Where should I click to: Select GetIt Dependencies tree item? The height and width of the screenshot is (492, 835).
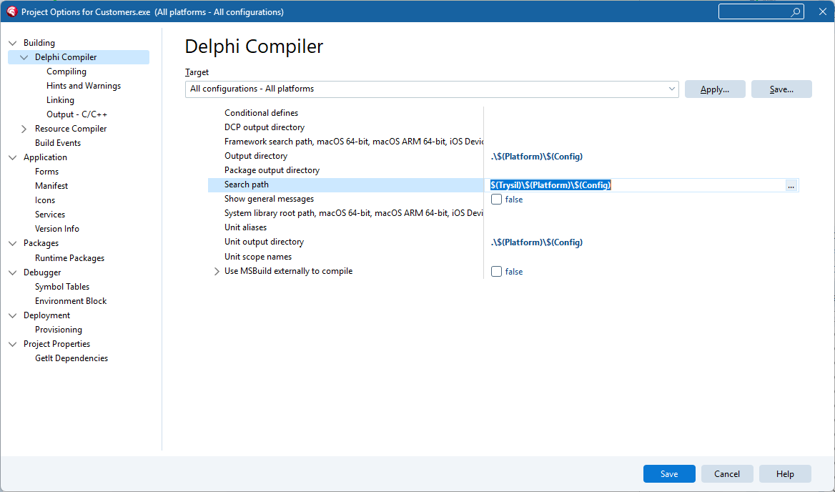tap(71, 358)
